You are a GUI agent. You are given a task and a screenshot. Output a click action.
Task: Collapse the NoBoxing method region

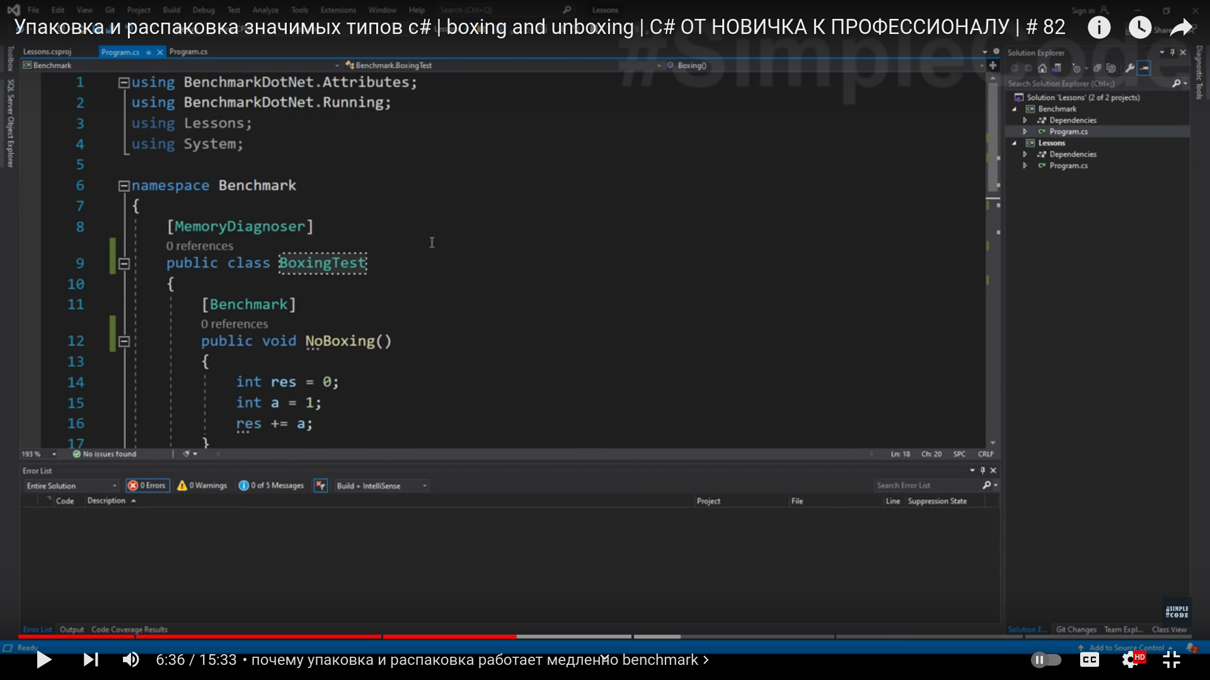tap(124, 341)
